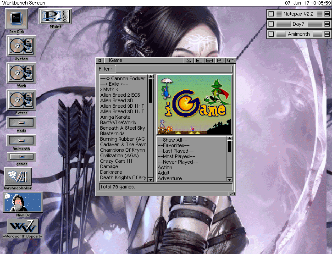Select Crazy Cars III
This screenshot has height=254, width=332.
(x=123, y=161)
